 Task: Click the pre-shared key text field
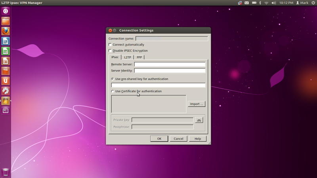coord(158,85)
